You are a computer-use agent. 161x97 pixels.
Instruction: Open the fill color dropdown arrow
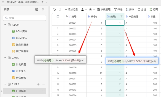[x=94, y=10]
